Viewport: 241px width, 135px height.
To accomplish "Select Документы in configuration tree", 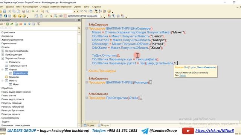I will pyautogui.click(x=7, y=36).
